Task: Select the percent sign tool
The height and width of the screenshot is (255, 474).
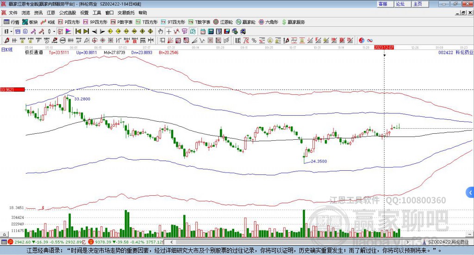Action: coord(254,40)
